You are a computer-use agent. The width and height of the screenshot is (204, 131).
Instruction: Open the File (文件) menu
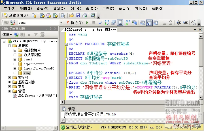coord(10,9)
